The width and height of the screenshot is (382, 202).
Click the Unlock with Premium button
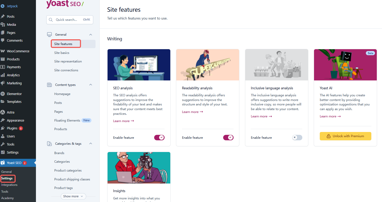pyautogui.click(x=345, y=136)
